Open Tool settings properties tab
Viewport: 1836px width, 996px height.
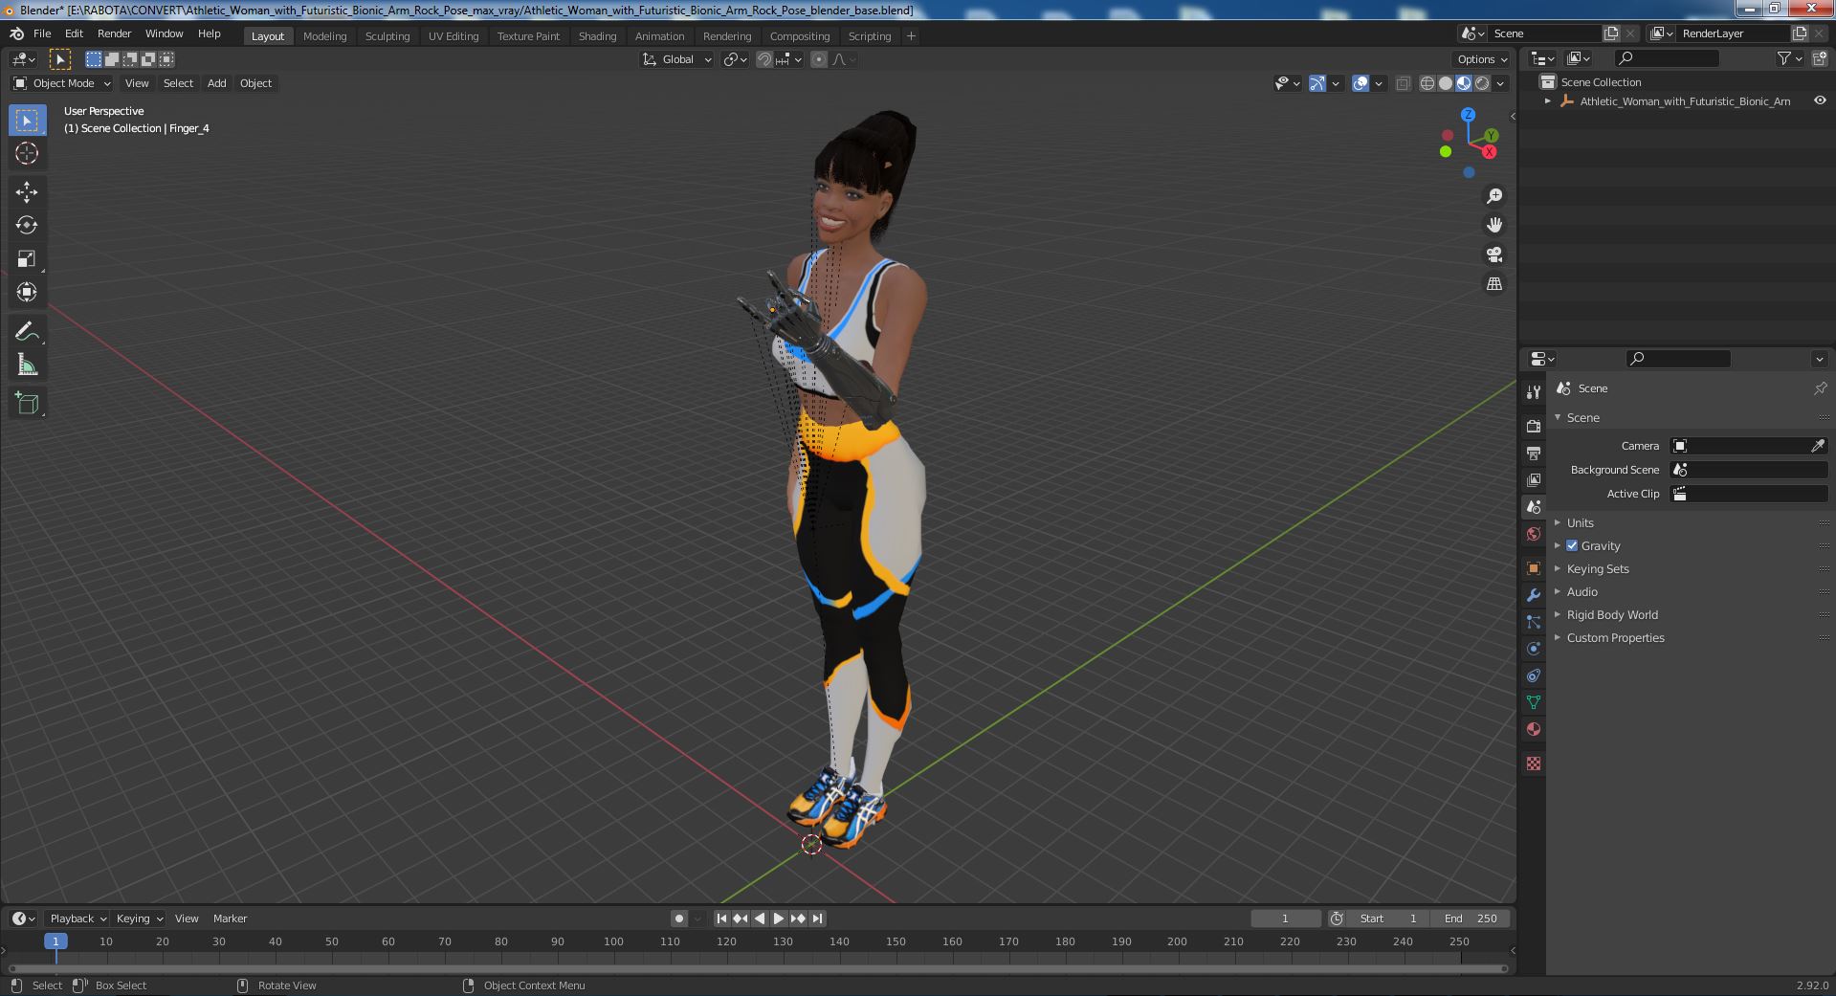coord(1534,391)
